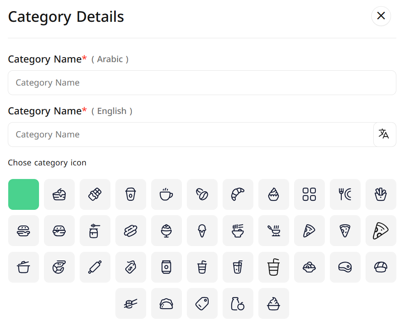
Task: Choose the coffee beans icon
Action: coord(202,194)
